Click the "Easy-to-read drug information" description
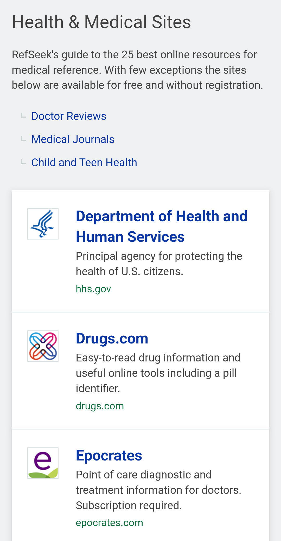 158,373
